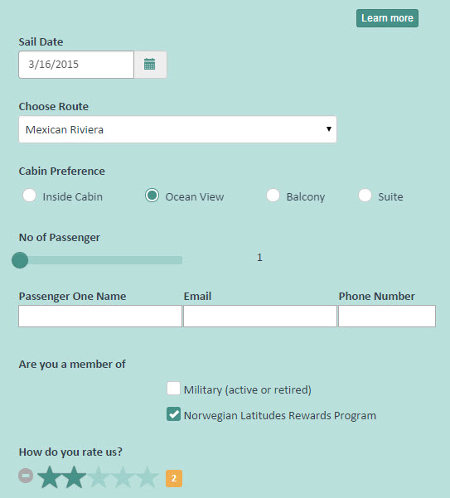Viewport: 450px width, 498px height.
Task: Select the second rating star
Action: click(x=74, y=477)
